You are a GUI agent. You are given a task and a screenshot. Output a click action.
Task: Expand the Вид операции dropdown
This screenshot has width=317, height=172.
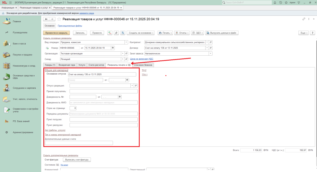(x=126, y=42)
